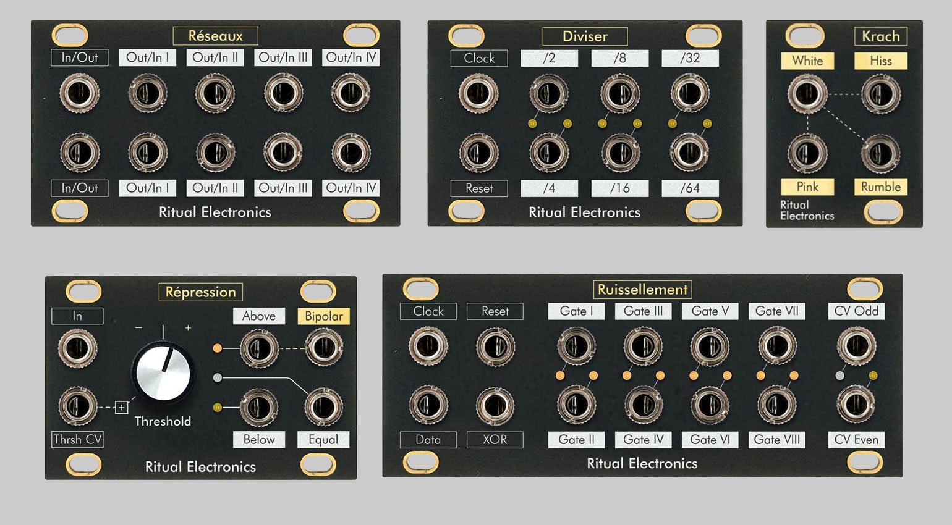The width and height of the screenshot is (952, 525).
Task: Click the Ritual Electronics text on Diviser
Action: (584, 212)
